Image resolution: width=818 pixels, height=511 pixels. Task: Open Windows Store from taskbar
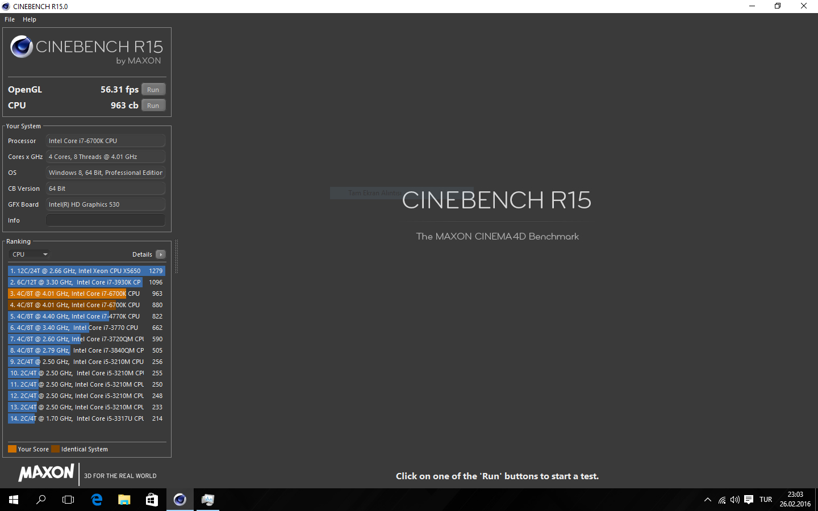(x=152, y=500)
